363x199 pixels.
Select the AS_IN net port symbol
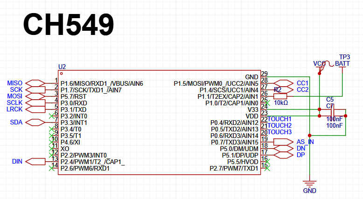284,142
